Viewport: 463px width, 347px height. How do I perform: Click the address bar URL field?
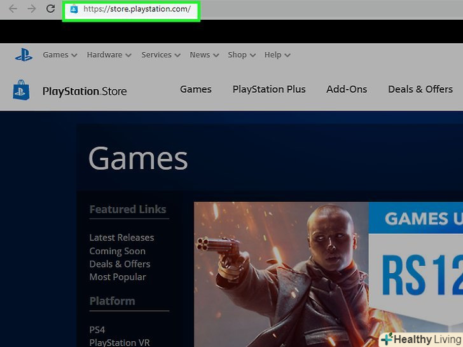tap(132, 11)
